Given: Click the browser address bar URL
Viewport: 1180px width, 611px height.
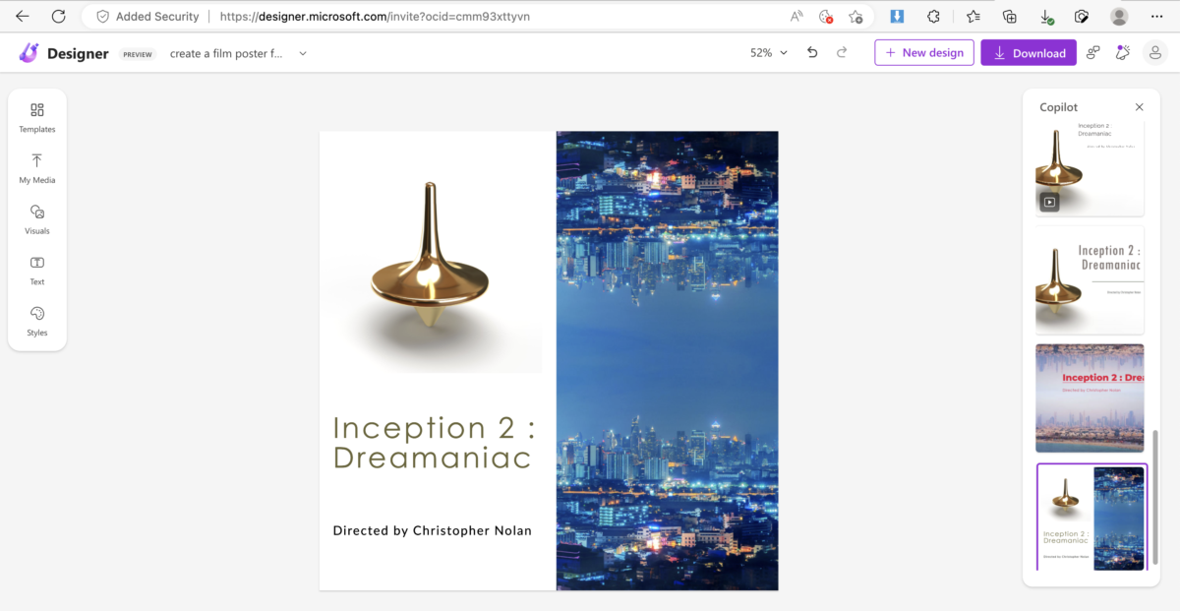Looking at the screenshot, I should pyautogui.click(x=375, y=17).
